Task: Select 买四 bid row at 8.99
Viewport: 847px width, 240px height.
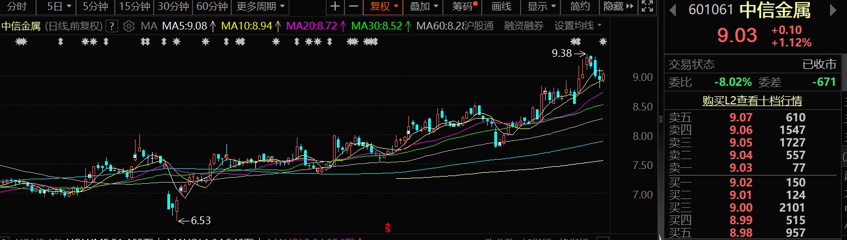Action: [752, 220]
